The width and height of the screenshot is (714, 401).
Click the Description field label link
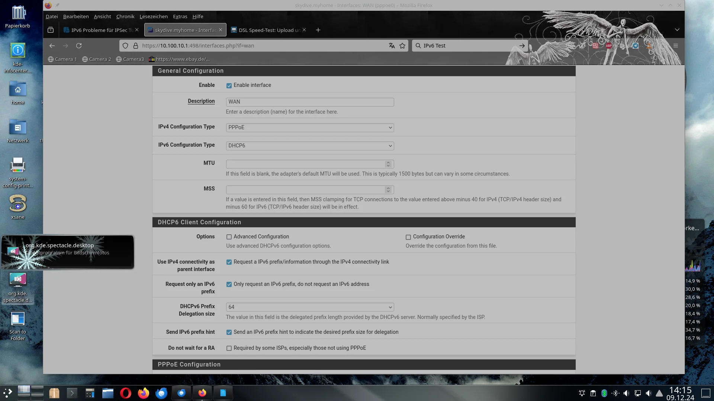(201, 101)
